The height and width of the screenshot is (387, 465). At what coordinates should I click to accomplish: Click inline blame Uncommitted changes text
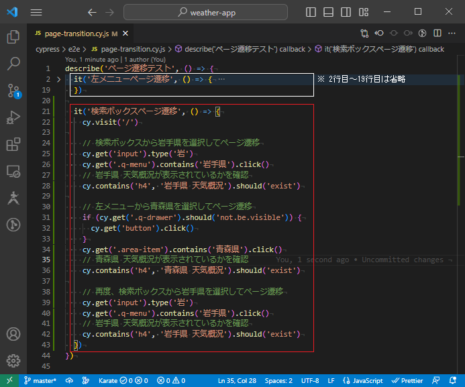403,260
